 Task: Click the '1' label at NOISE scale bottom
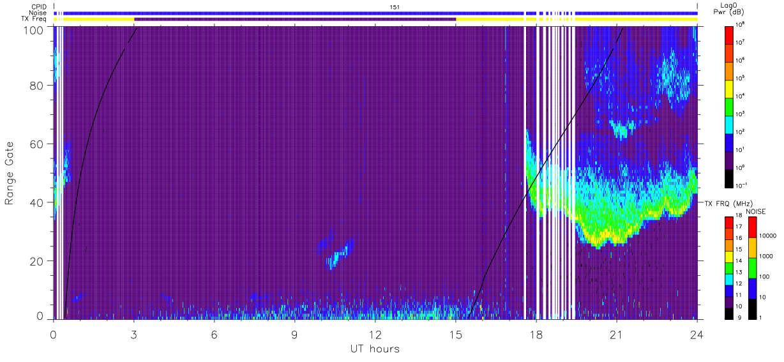761,317
